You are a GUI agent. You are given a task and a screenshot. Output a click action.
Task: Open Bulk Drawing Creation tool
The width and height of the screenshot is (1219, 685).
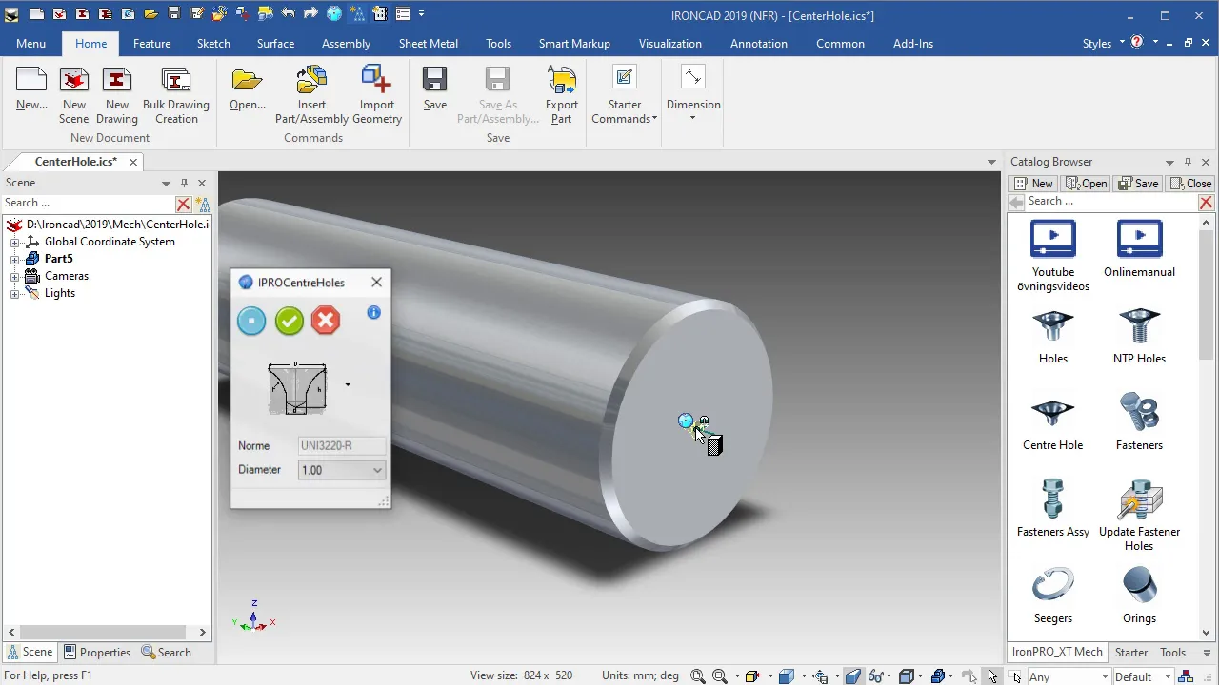176,95
